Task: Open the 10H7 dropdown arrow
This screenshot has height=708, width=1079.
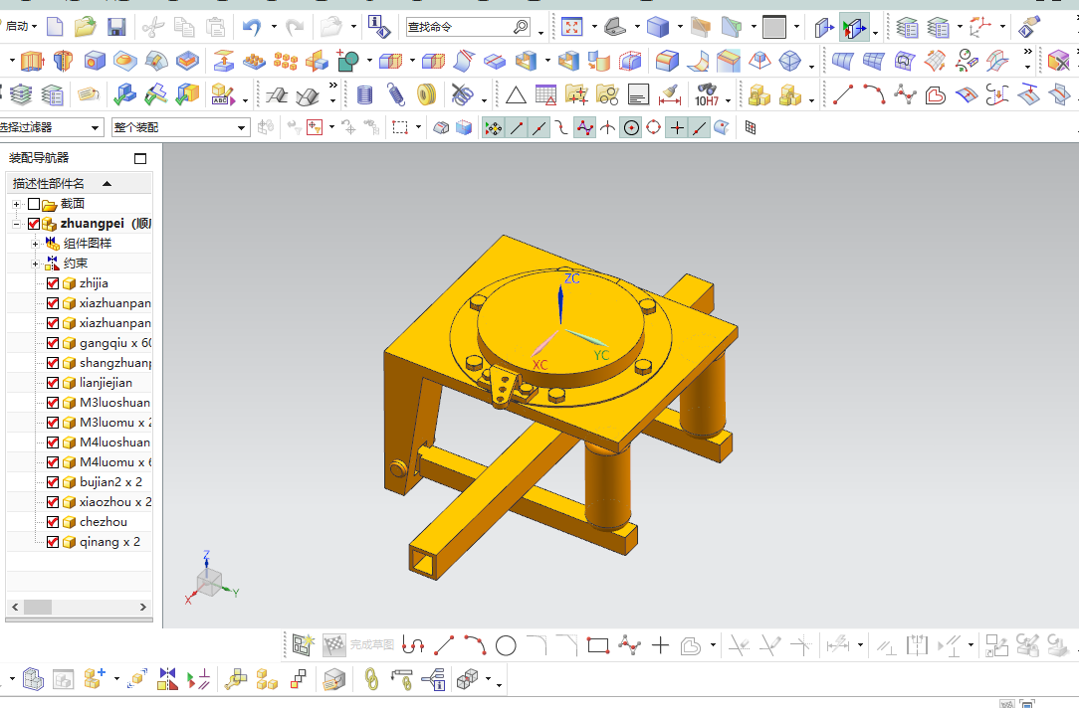Action: (x=728, y=100)
